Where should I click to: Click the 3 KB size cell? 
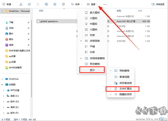(147, 41)
